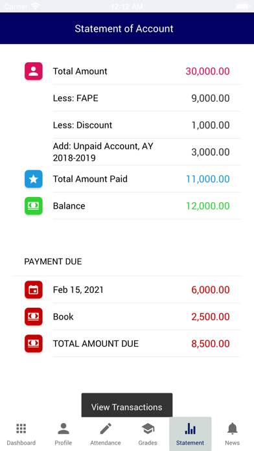
Task: Tap the 1,000.00 discount value
Action: 211,125
